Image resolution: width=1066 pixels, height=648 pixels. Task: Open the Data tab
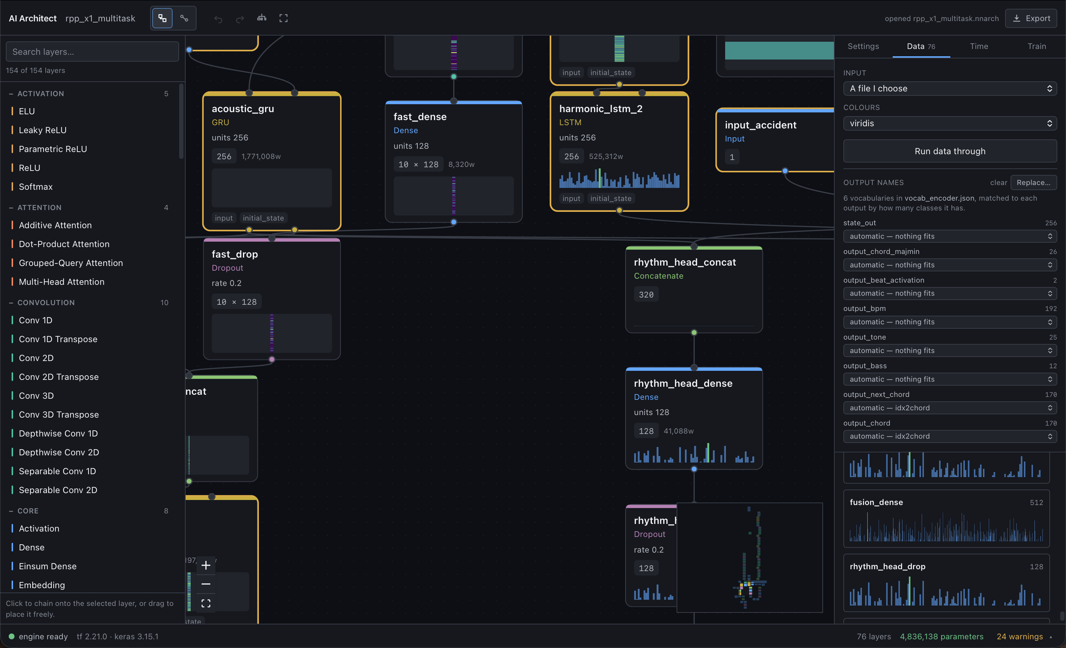(x=921, y=46)
